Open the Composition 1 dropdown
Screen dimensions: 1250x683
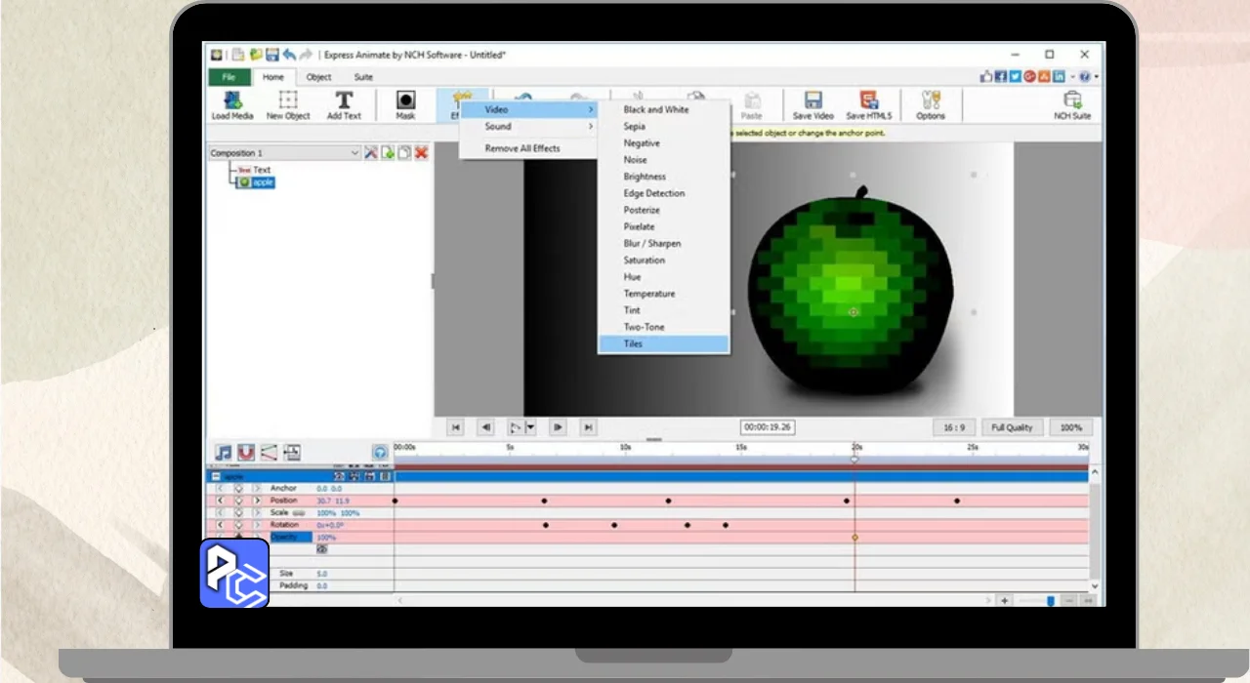pos(354,153)
